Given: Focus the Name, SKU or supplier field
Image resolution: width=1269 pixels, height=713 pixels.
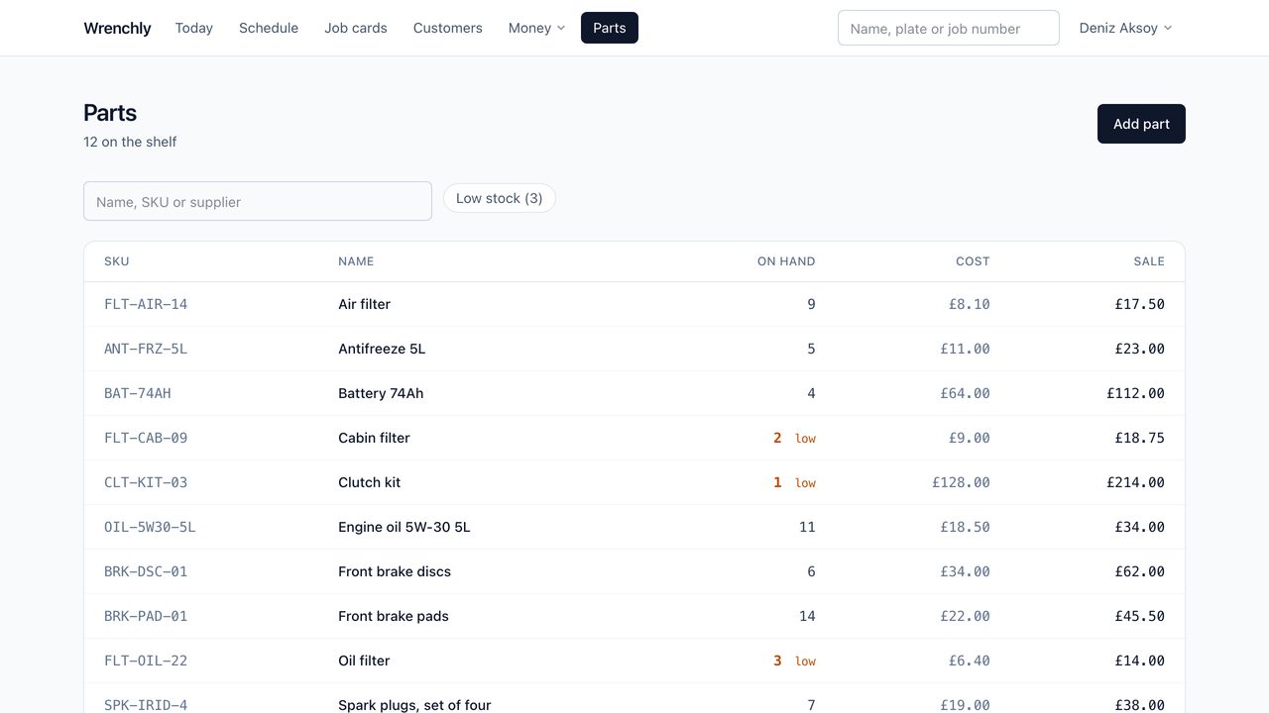Looking at the screenshot, I should [258, 201].
